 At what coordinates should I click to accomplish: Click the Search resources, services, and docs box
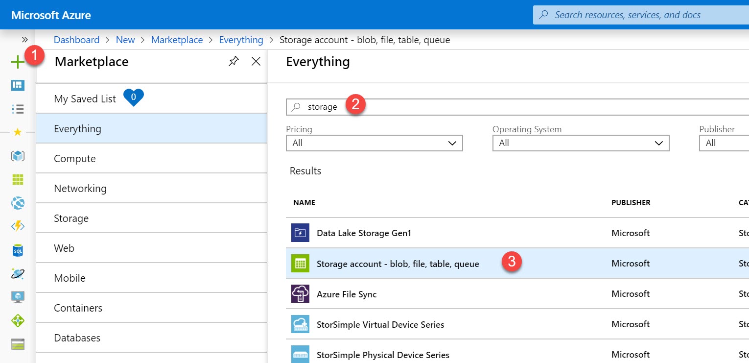(641, 15)
